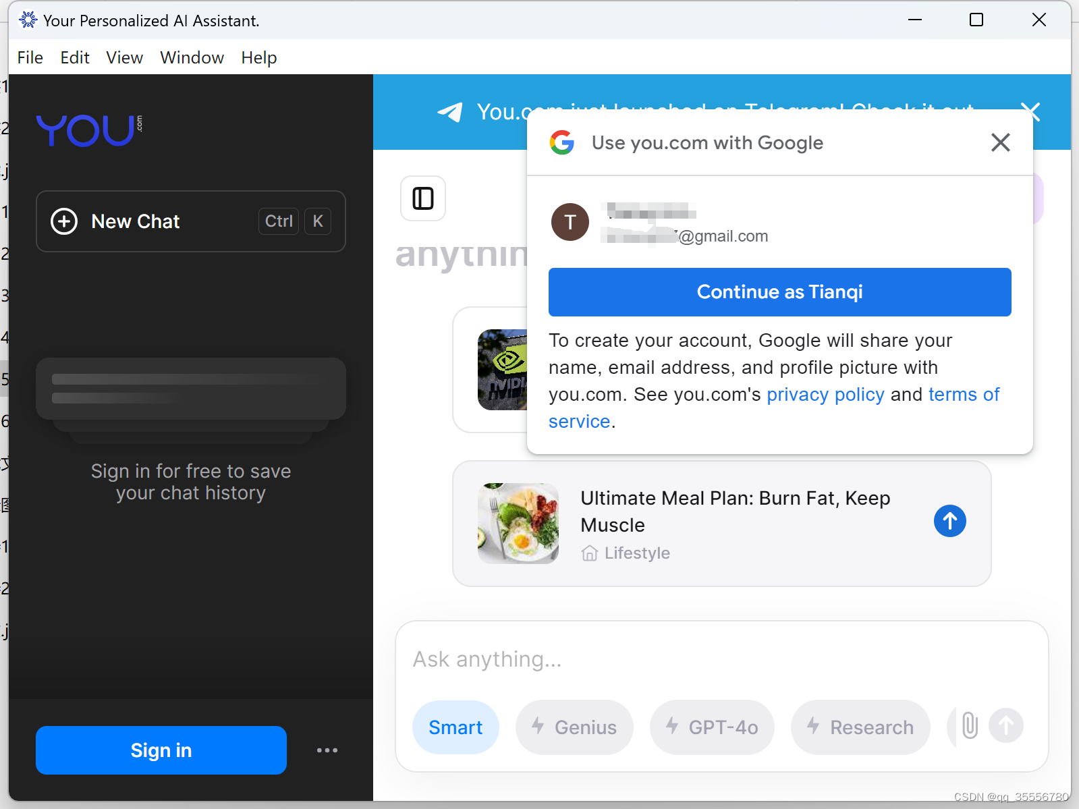
Task: Select the GPT-4o mode chip
Action: (712, 727)
